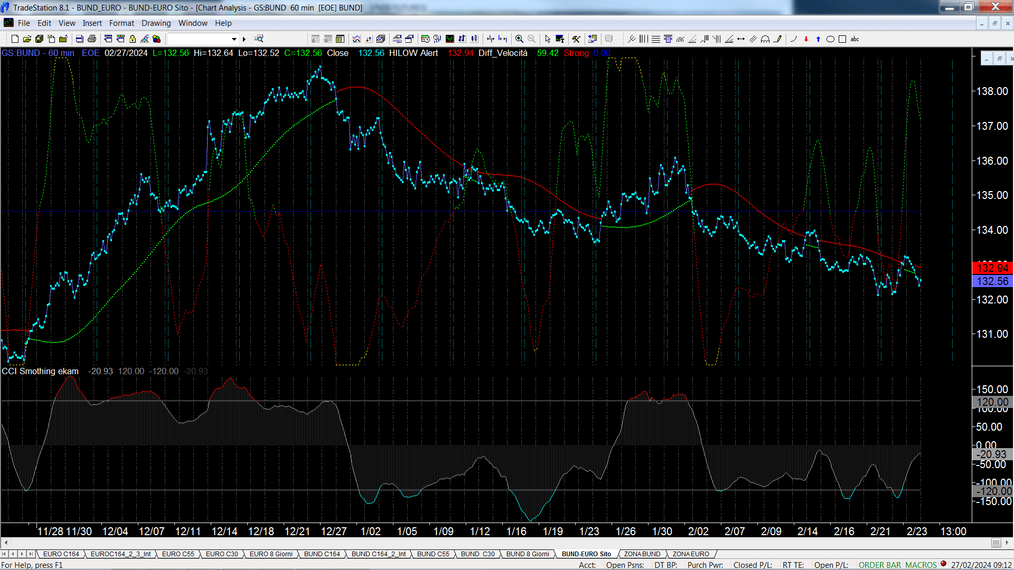The height and width of the screenshot is (570, 1014).
Task: Switch to the BUND C164_2_Int tab
Action: pos(379,554)
